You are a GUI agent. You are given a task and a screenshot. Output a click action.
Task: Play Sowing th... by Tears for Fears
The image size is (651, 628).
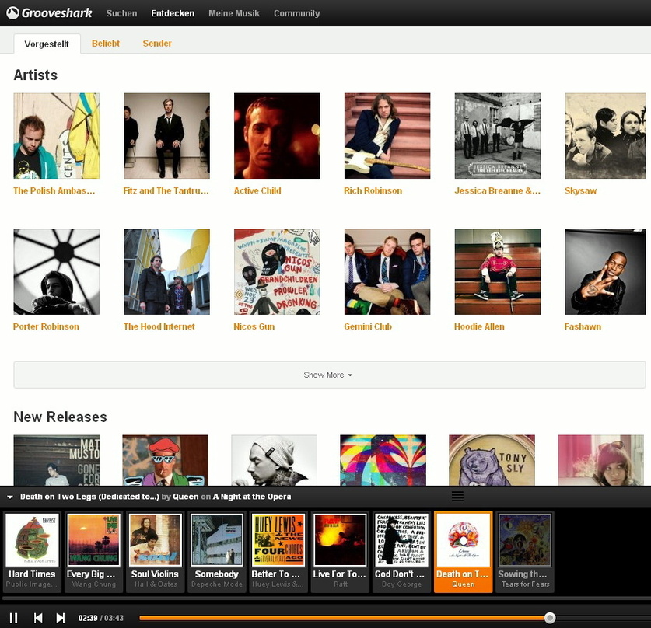525,552
